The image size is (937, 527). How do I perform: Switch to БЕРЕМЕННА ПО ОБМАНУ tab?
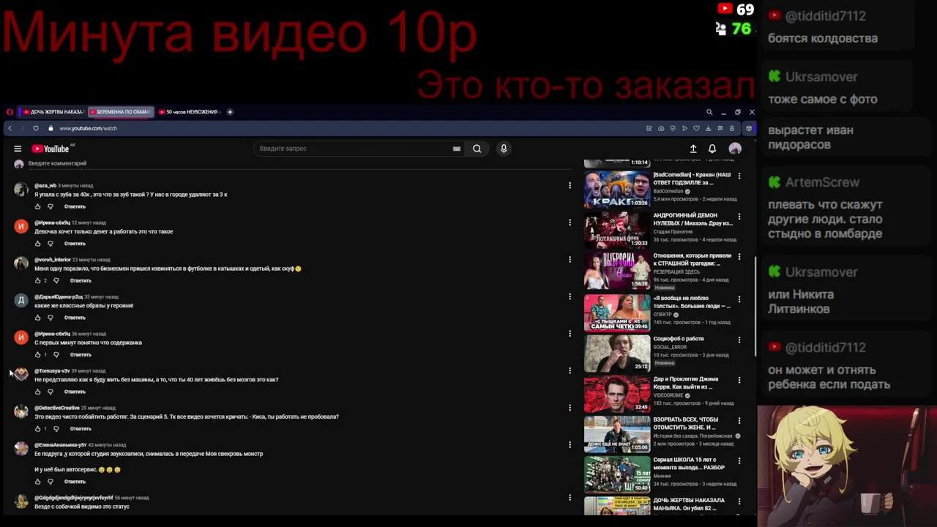point(121,112)
